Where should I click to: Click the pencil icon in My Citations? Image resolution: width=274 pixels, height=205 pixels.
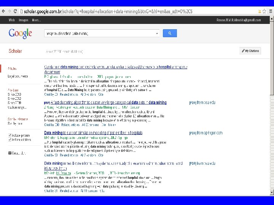[x=243, y=51]
